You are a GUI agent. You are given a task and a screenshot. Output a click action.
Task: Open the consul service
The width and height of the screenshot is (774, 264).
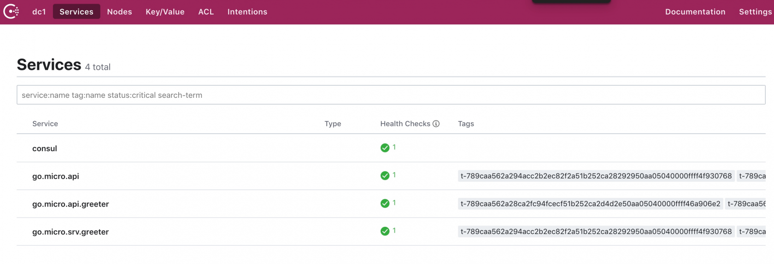point(45,148)
